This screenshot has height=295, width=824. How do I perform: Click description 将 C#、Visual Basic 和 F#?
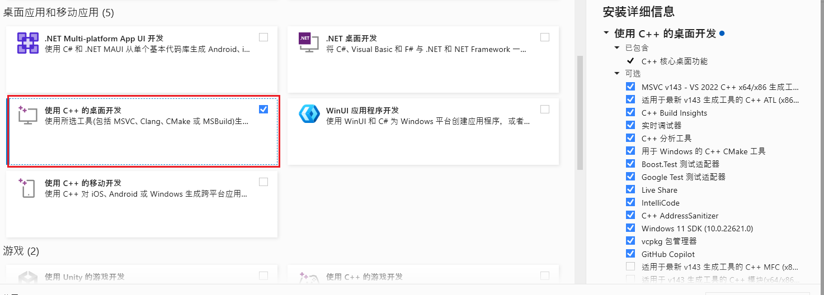point(426,49)
